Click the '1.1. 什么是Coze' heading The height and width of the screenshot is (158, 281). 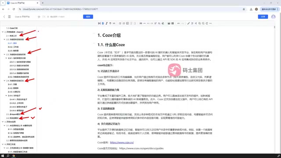click(111, 45)
